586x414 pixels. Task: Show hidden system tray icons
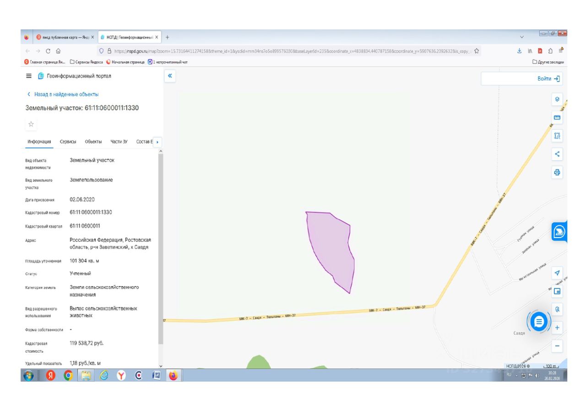click(x=516, y=376)
